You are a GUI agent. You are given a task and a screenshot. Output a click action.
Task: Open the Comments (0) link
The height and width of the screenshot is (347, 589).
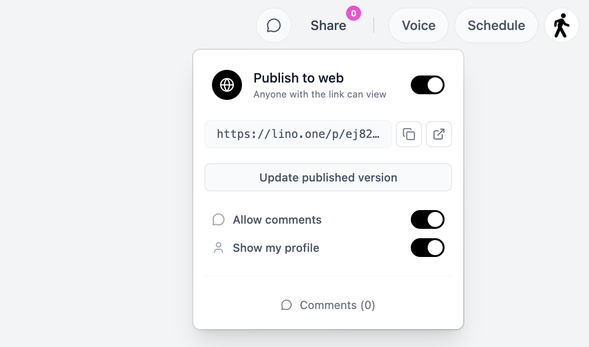click(x=337, y=305)
